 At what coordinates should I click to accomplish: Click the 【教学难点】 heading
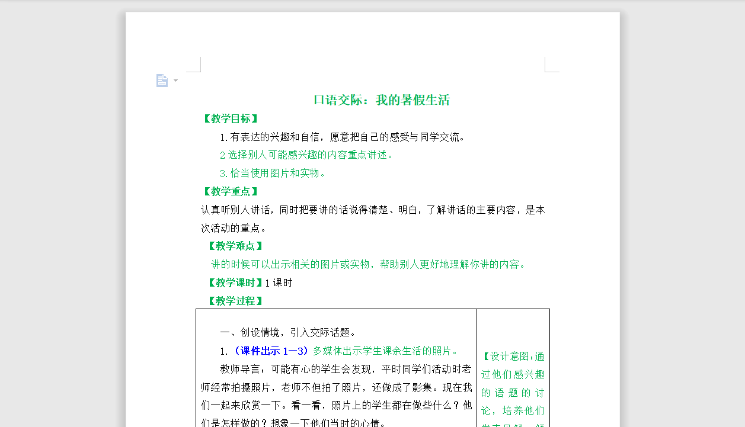(235, 246)
